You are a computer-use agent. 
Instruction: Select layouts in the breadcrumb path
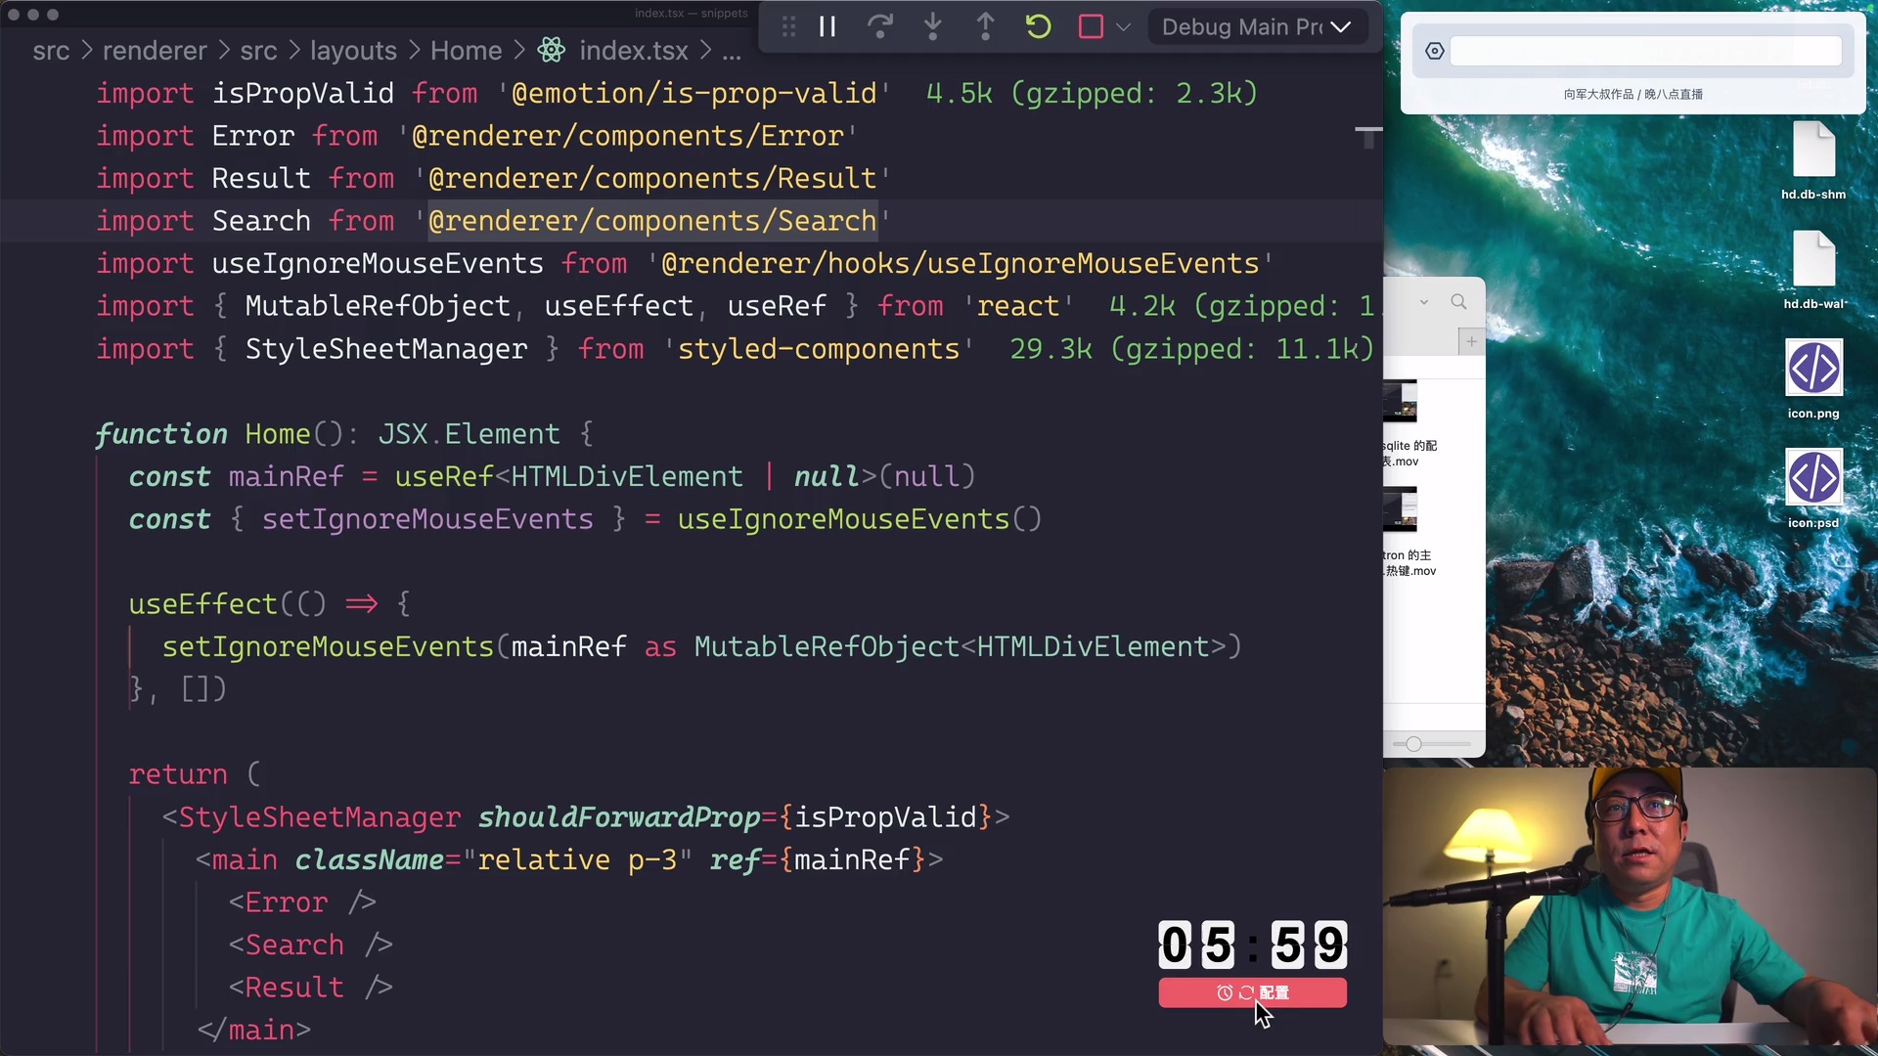point(353,50)
